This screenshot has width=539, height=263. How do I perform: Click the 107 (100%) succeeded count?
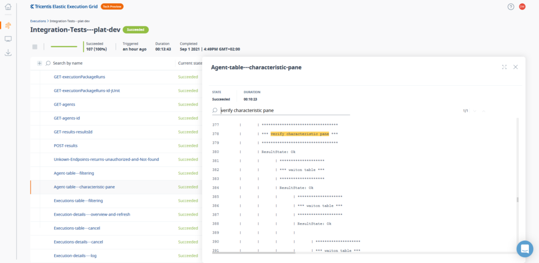click(x=96, y=49)
